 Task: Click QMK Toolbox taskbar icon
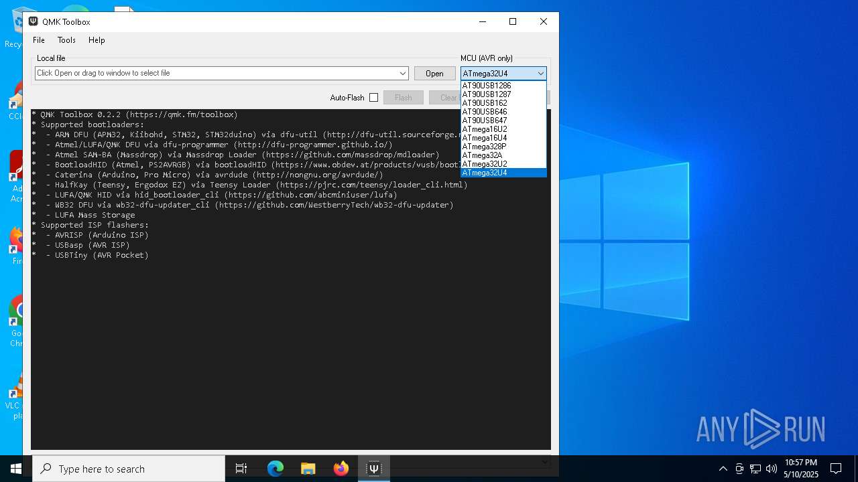[374, 469]
